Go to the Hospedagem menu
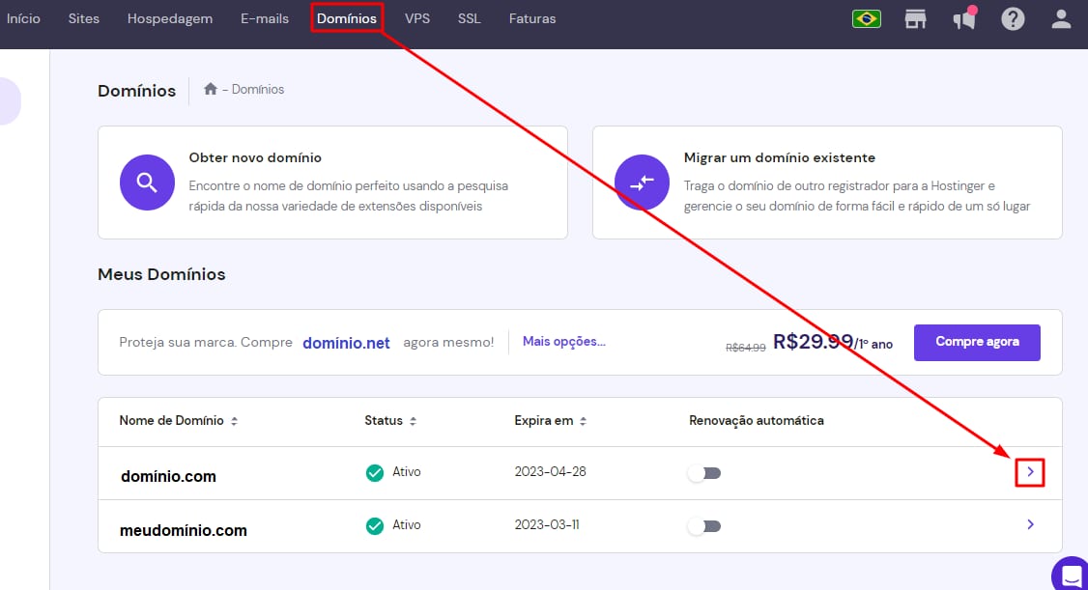 tap(170, 18)
